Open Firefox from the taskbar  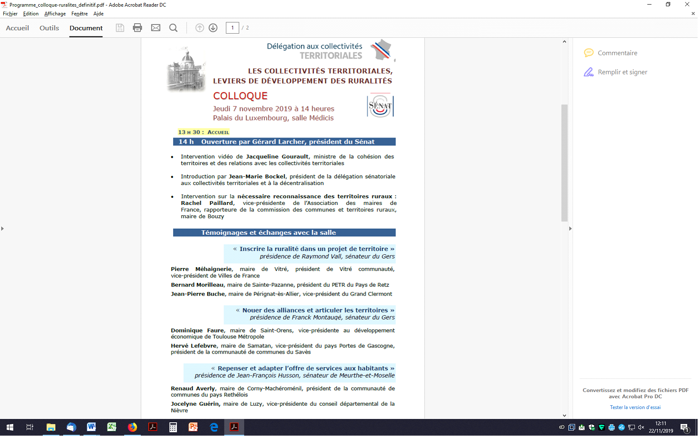coord(133,427)
